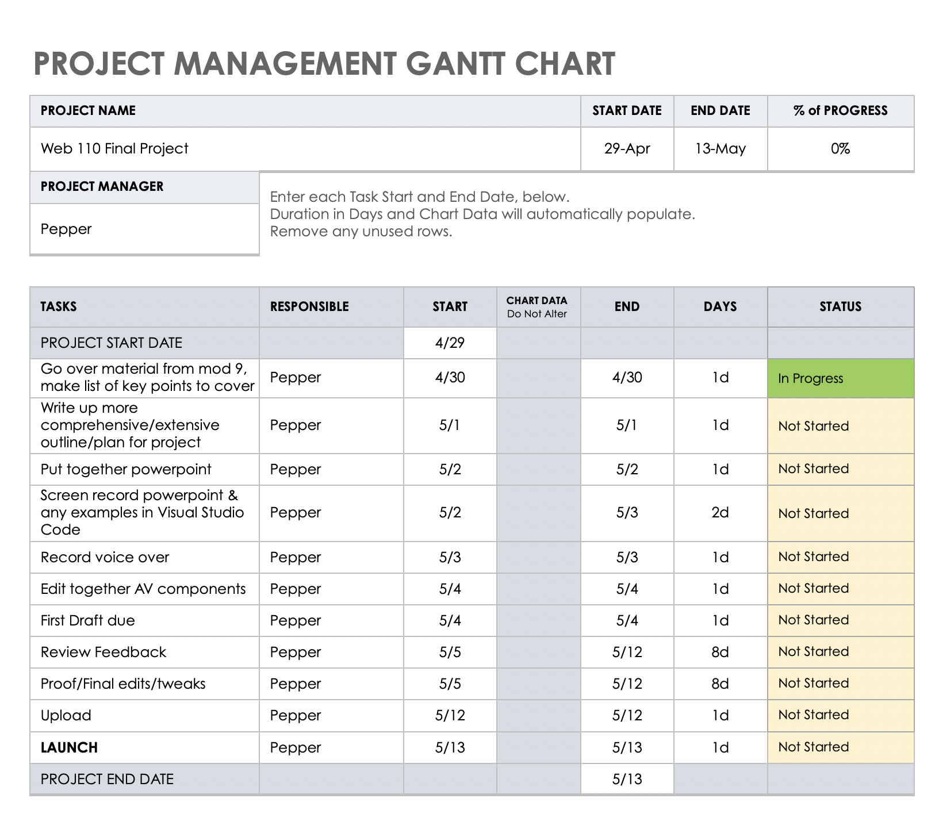Click the '5/12' start date of 'Upload'
This screenshot has width=935, height=829.
pos(450,716)
